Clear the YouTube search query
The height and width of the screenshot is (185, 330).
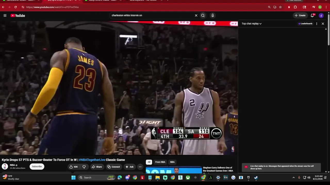(196, 15)
